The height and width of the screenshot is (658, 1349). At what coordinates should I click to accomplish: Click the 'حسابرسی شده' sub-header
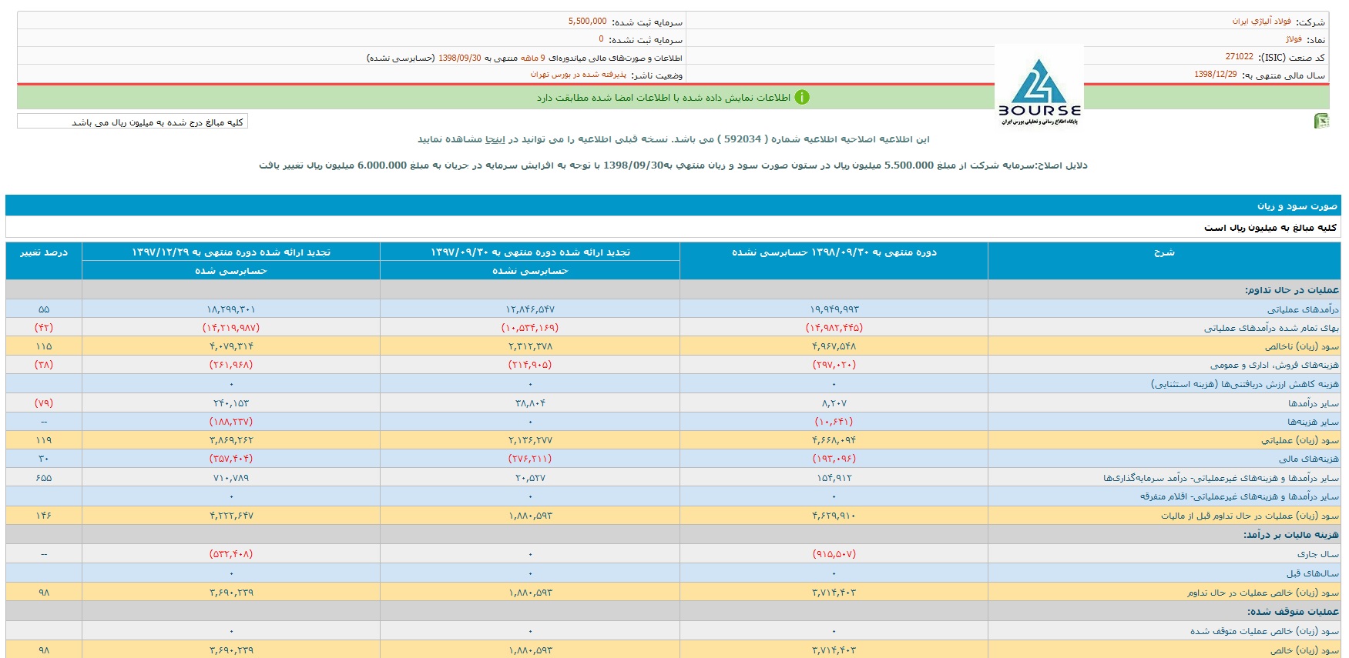coord(231,271)
